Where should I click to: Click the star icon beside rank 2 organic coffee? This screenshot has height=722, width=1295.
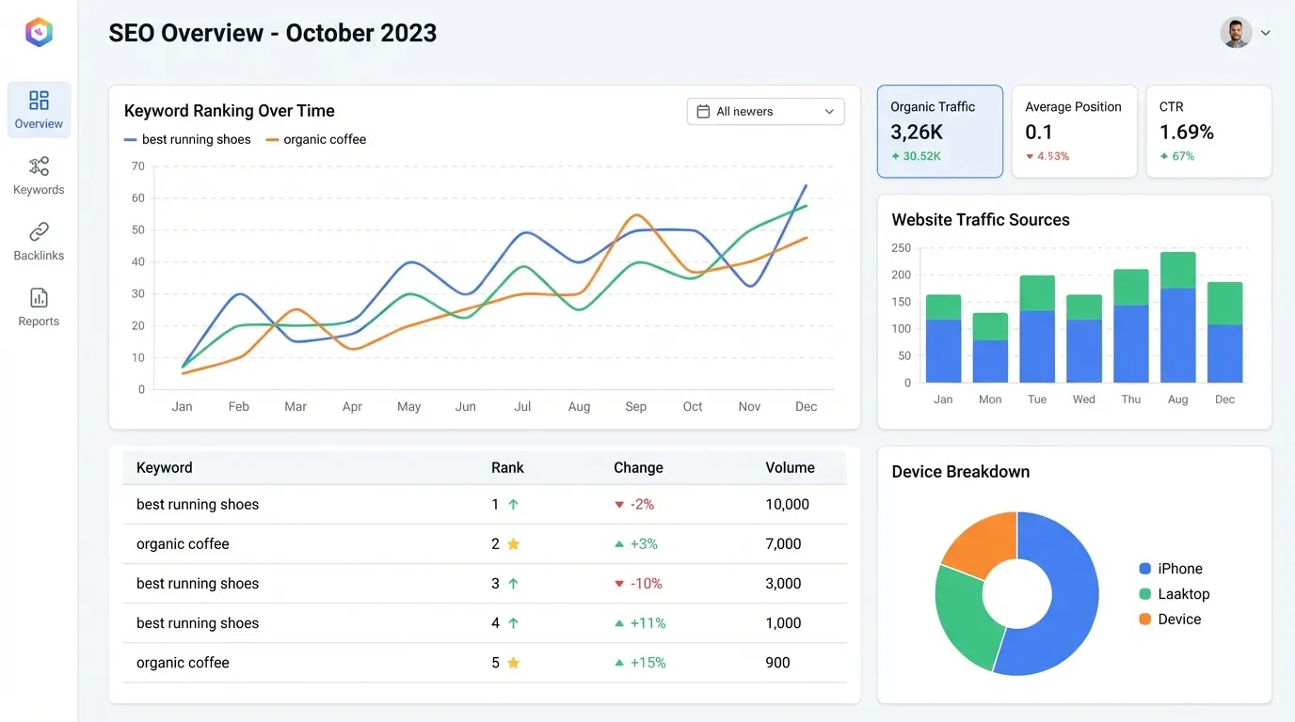point(512,543)
